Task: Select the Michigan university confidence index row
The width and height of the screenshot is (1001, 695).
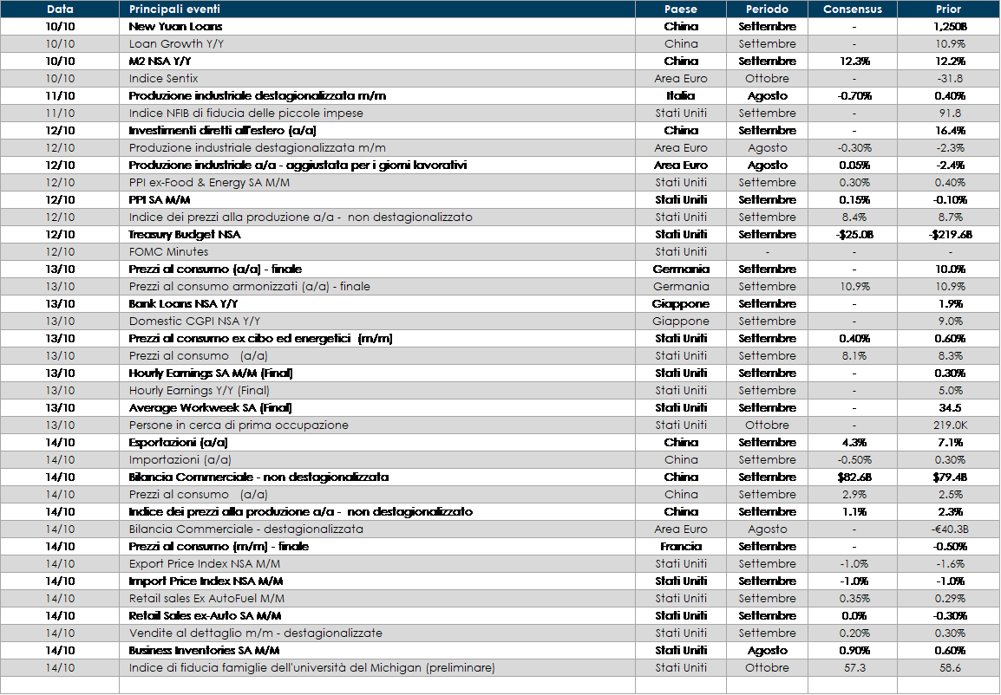Action: 311,668
